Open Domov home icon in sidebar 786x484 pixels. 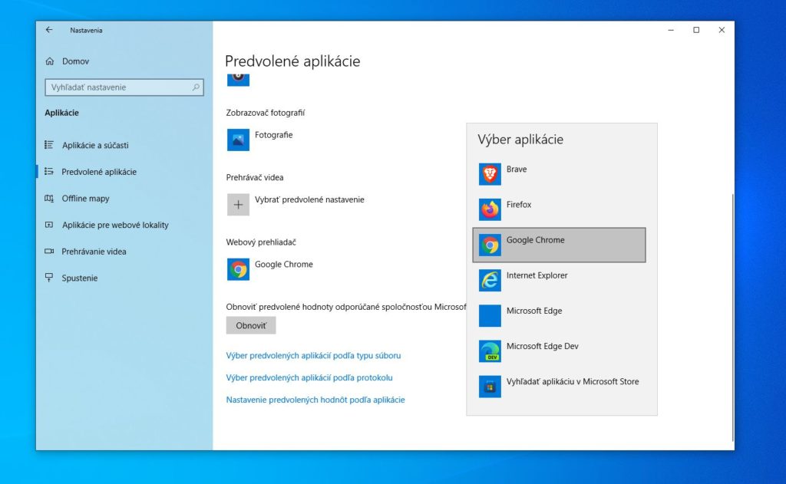click(x=50, y=61)
